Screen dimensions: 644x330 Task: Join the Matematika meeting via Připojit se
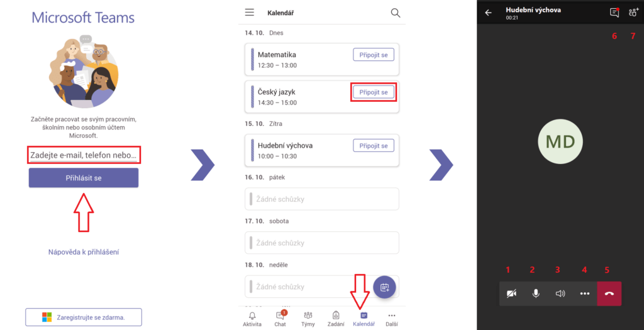point(374,55)
